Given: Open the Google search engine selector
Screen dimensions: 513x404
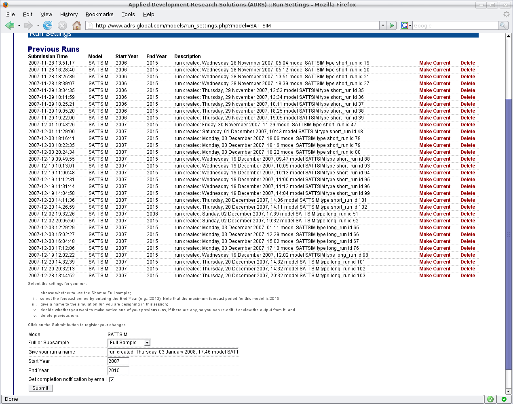Looking at the screenshot, I should (x=406, y=25).
